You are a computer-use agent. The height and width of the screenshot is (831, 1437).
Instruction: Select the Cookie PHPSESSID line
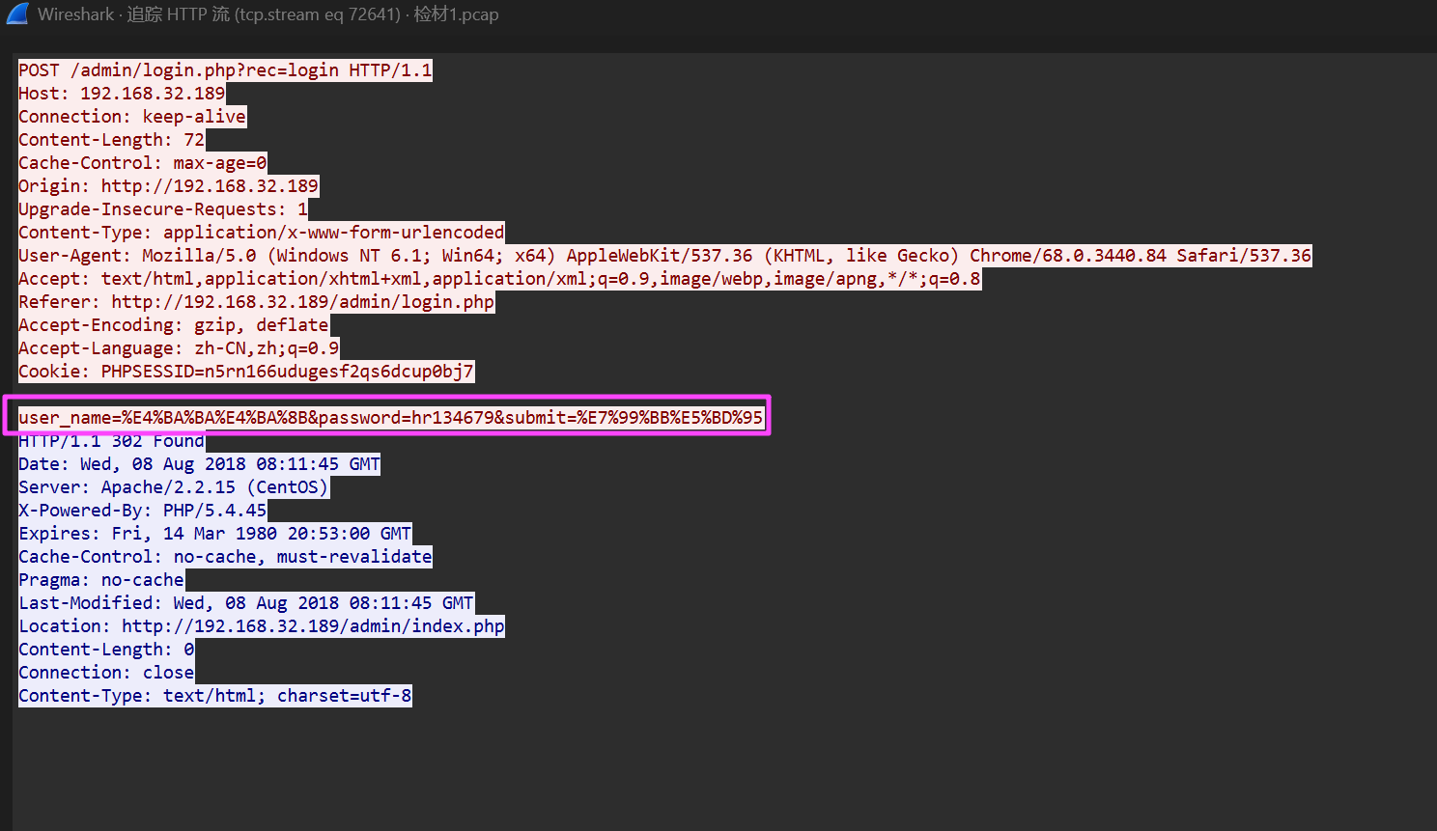tap(246, 372)
